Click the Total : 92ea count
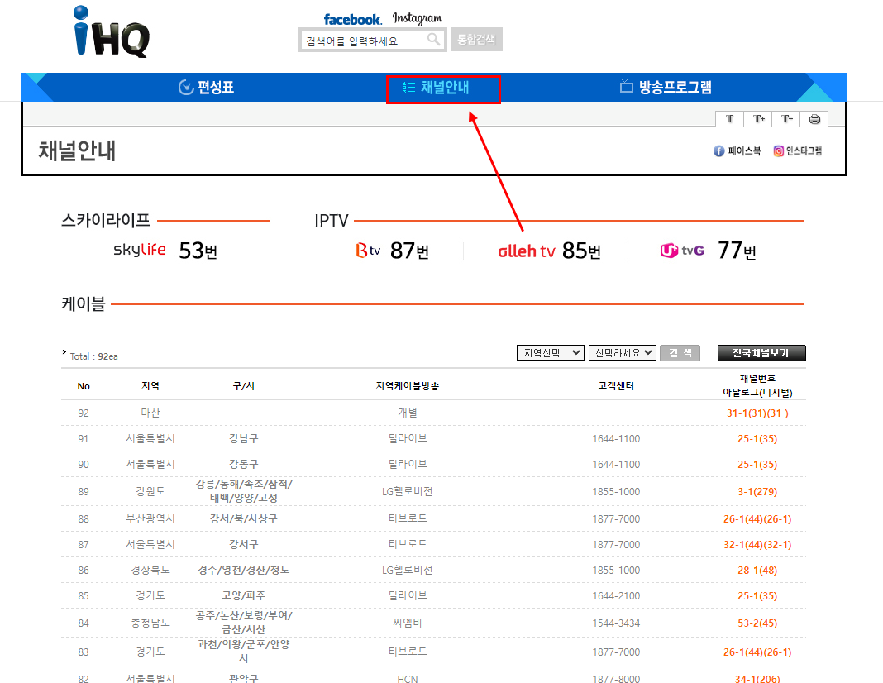This screenshot has height=683, width=883. (x=93, y=356)
